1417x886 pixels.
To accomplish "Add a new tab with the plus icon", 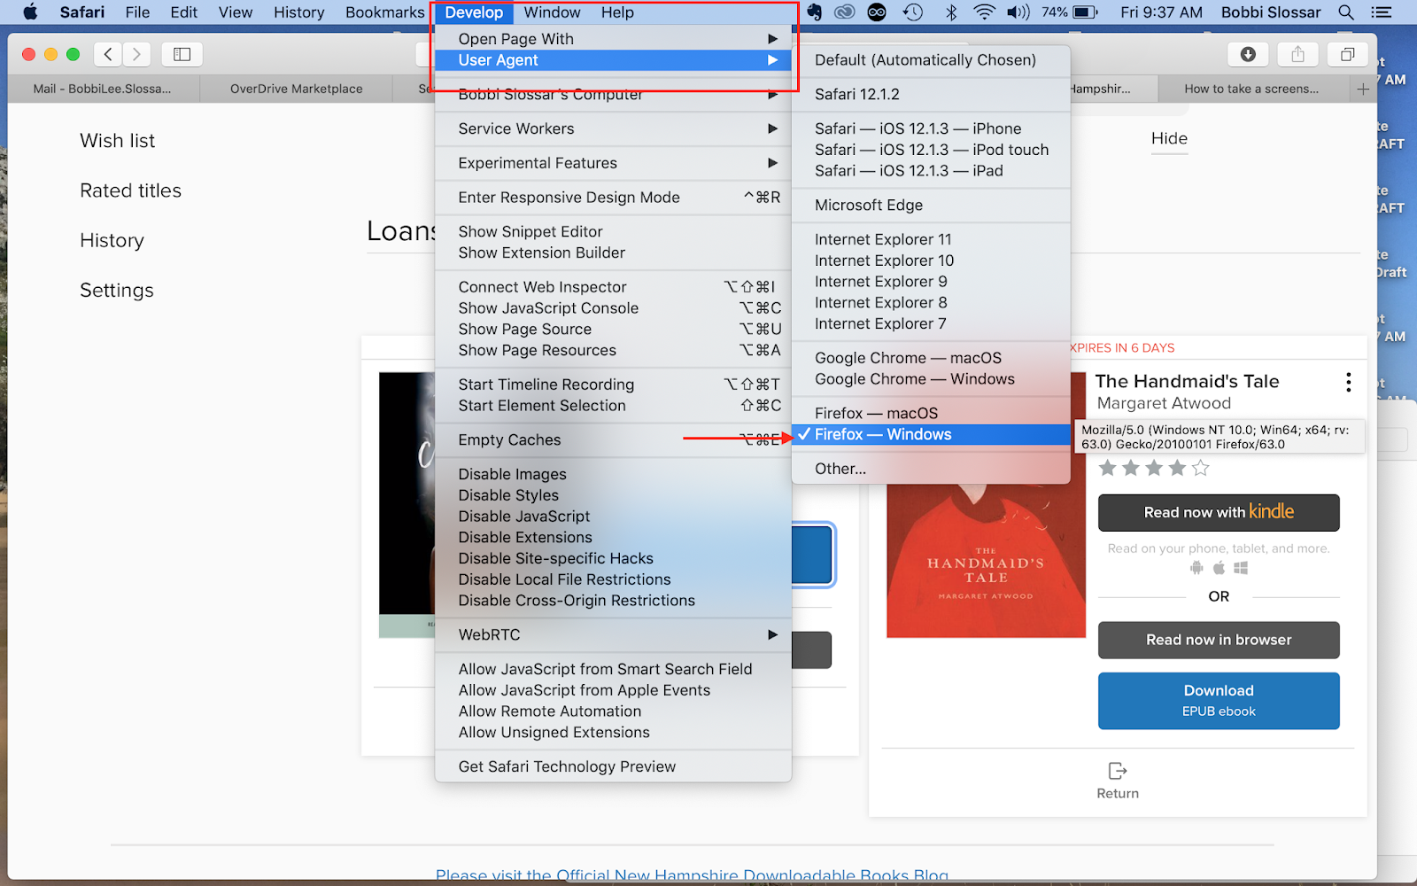I will click(x=1363, y=89).
